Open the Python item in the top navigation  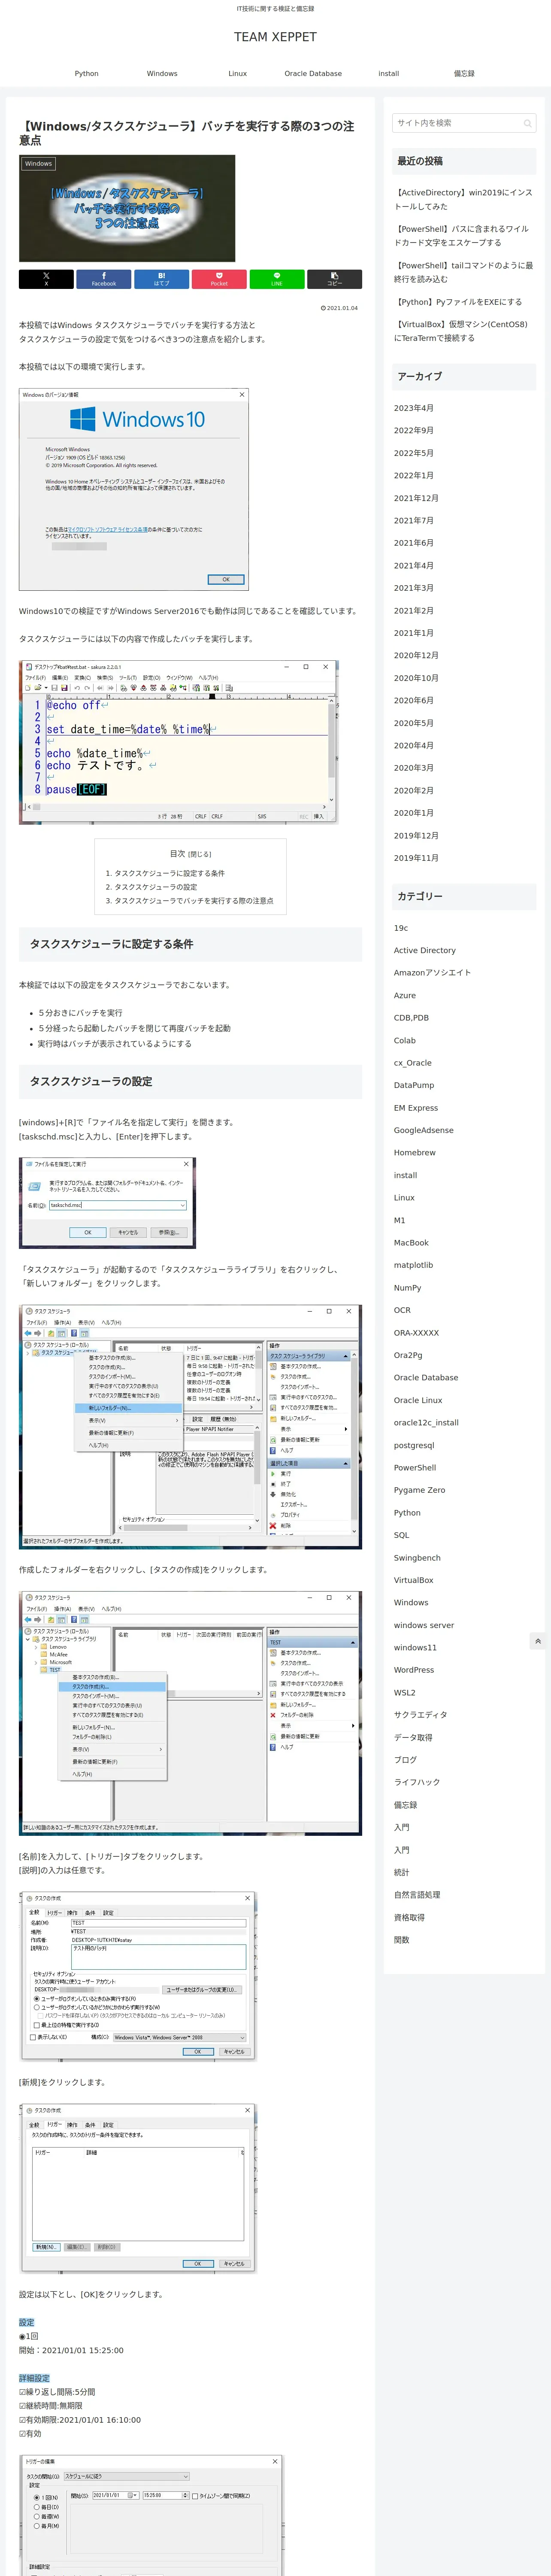(87, 74)
